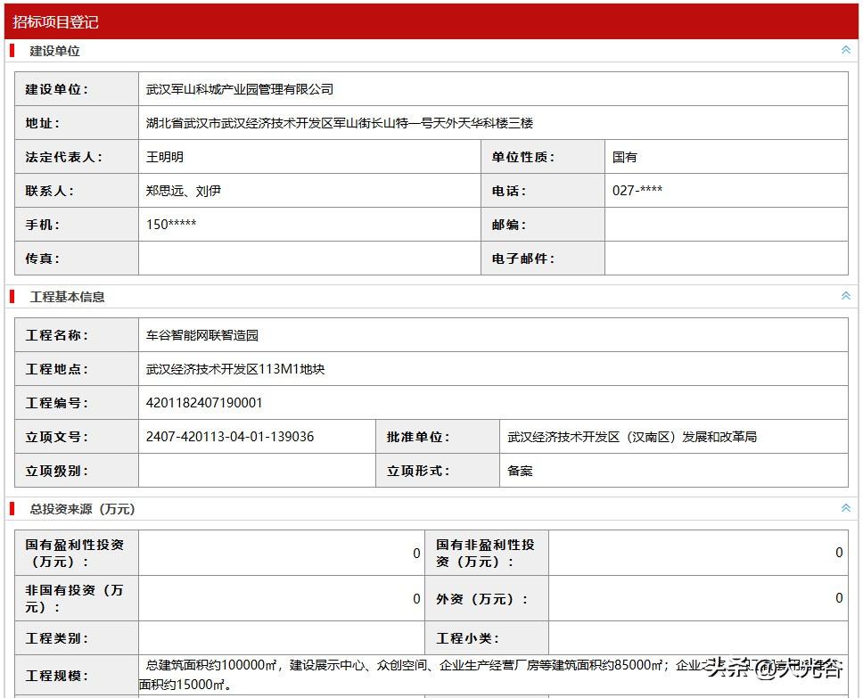Click the 工程规模 description starting 总建筑面积约100000㎡
The image size is (863, 698).
[x=493, y=675]
